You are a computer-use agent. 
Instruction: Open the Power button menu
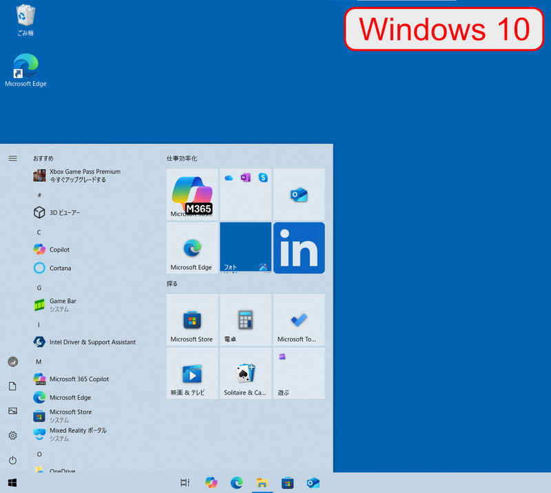point(12,461)
